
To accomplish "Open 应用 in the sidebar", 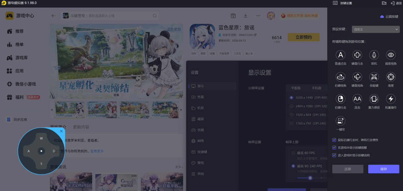I will [x=19, y=71].
